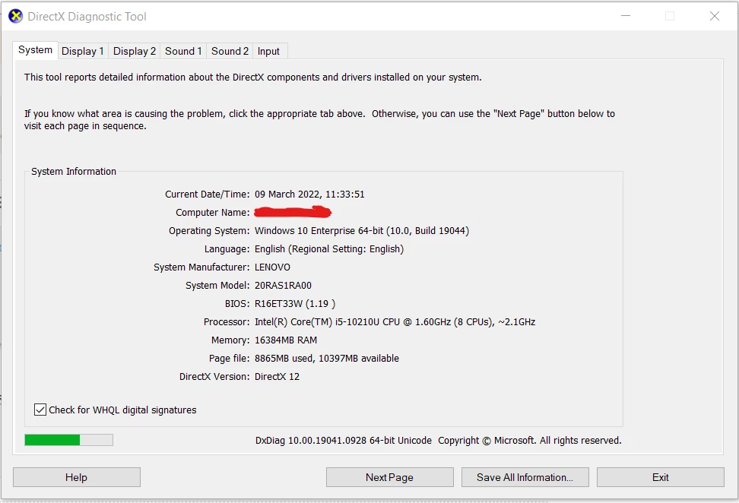Viewport: 739px width, 503px height.
Task: Minimize the DirectX Diagnostic Tool window
Action: pyautogui.click(x=626, y=16)
